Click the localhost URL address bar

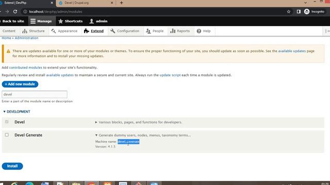coord(56,11)
